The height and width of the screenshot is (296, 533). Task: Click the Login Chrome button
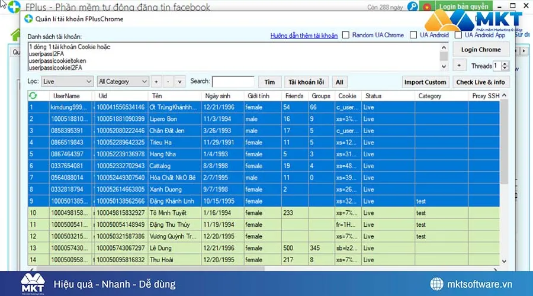coord(481,50)
